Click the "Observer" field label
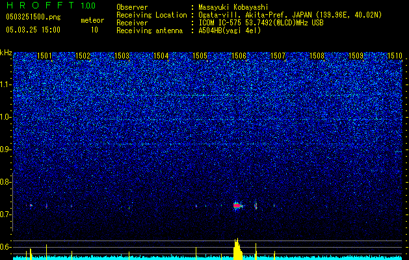This screenshot has width=409, height=260. click(132, 7)
